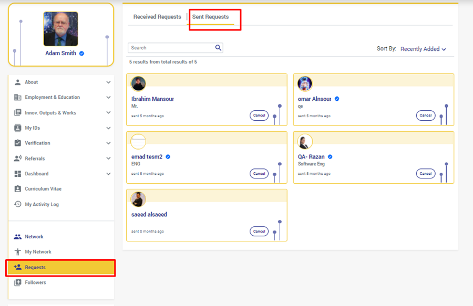The height and width of the screenshot is (306, 473).
Task: Click the My Activity Log history icon
Action: pyautogui.click(x=18, y=204)
